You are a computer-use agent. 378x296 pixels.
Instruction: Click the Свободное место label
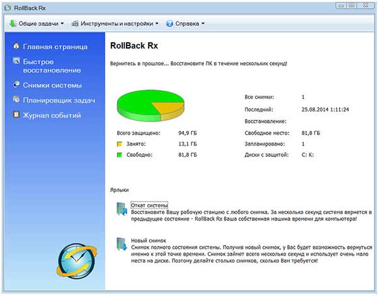(x=267, y=133)
